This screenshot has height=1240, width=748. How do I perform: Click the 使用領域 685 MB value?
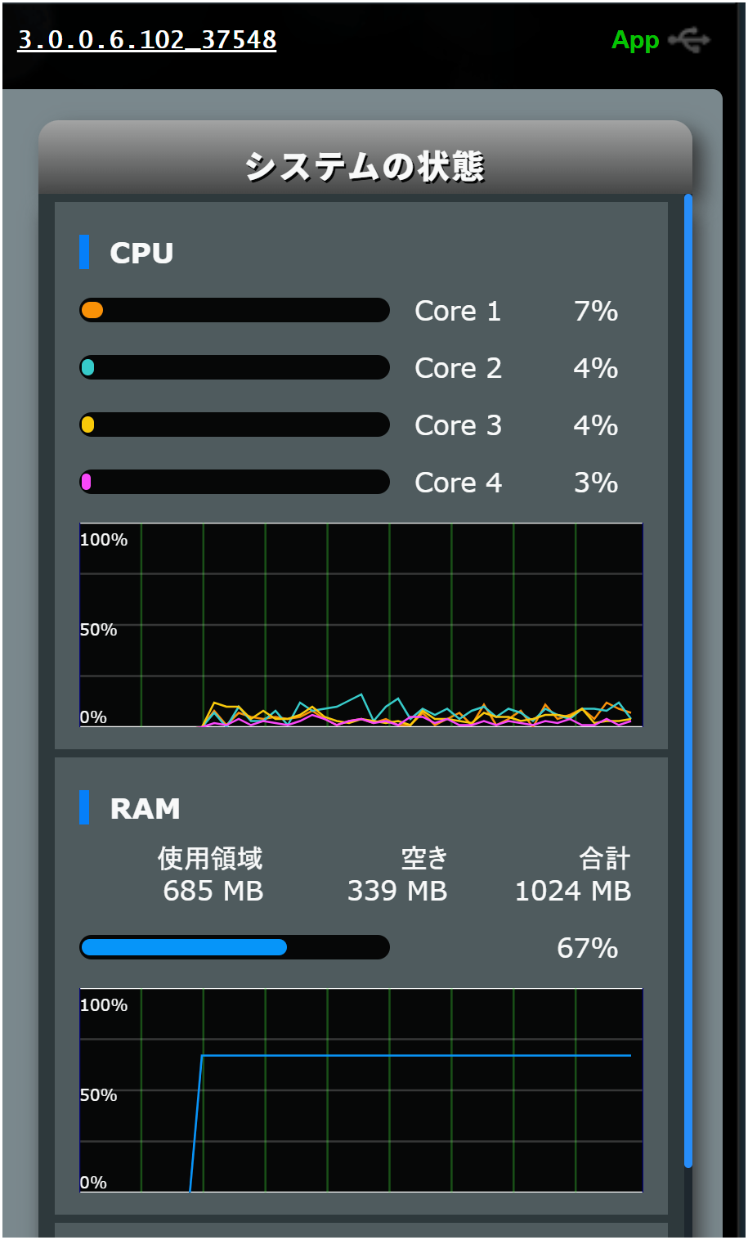click(213, 891)
